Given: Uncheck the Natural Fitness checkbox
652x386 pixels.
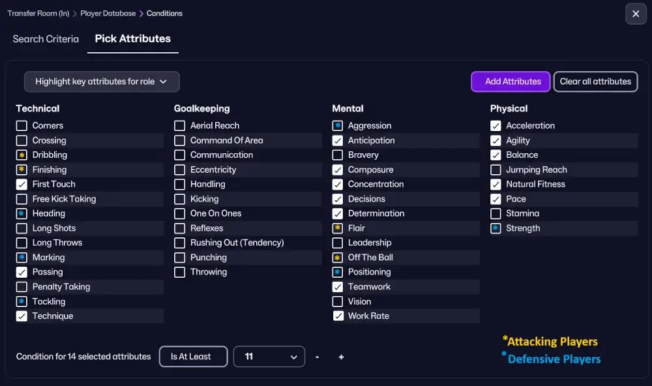Looking at the screenshot, I should [496, 185].
